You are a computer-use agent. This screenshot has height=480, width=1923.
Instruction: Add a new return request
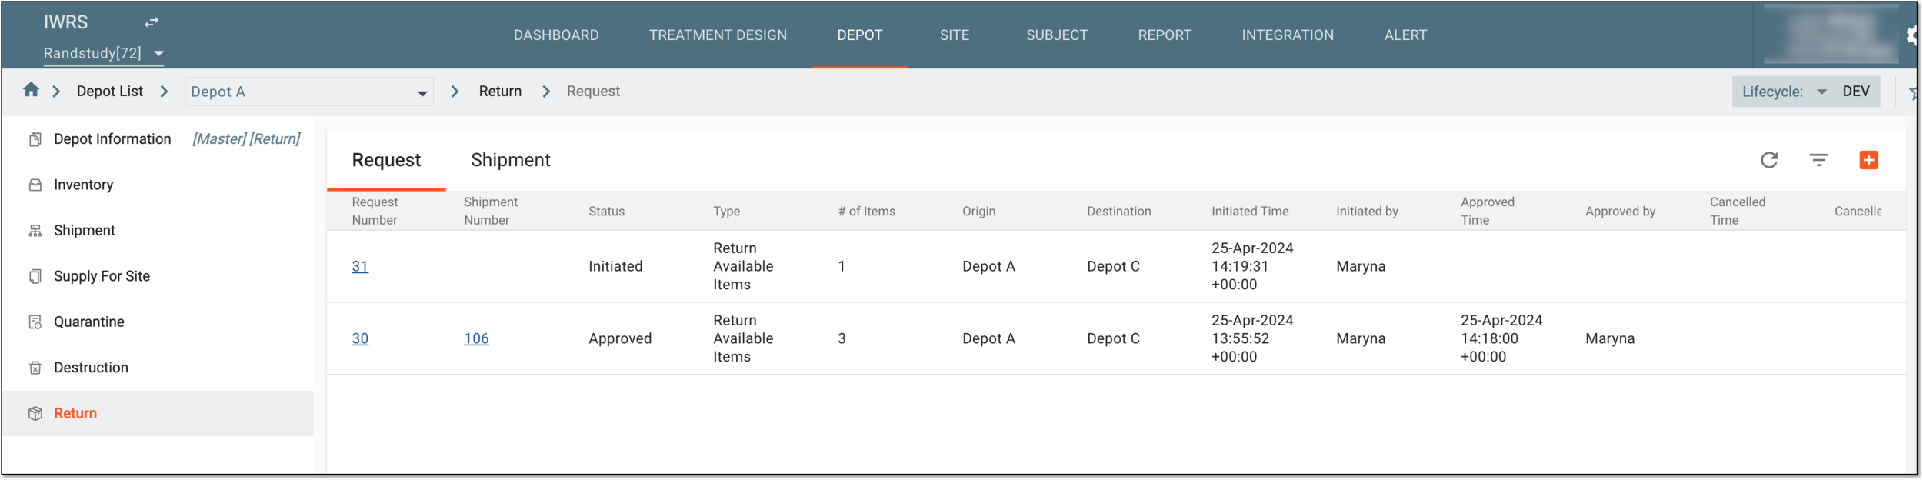coord(1868,160)
